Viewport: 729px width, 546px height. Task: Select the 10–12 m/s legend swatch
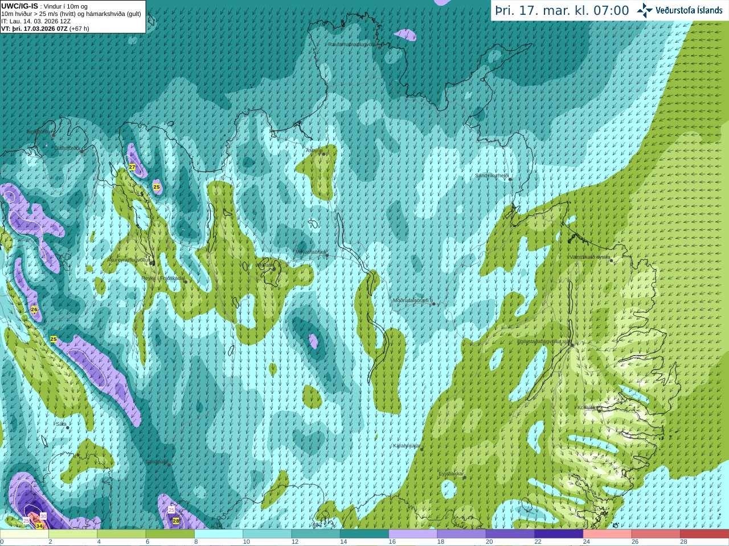[267, 534]
